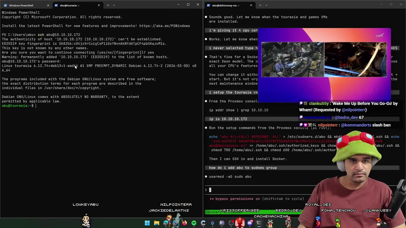The image size is (406, 228).
Task: Open the gray C app in taskbar
Action: tap(203, 223)
